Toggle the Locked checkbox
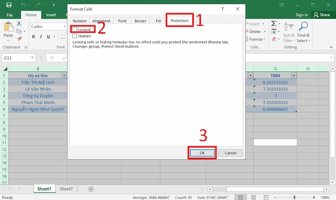336x200 pixels. click(x=75, y=29)
